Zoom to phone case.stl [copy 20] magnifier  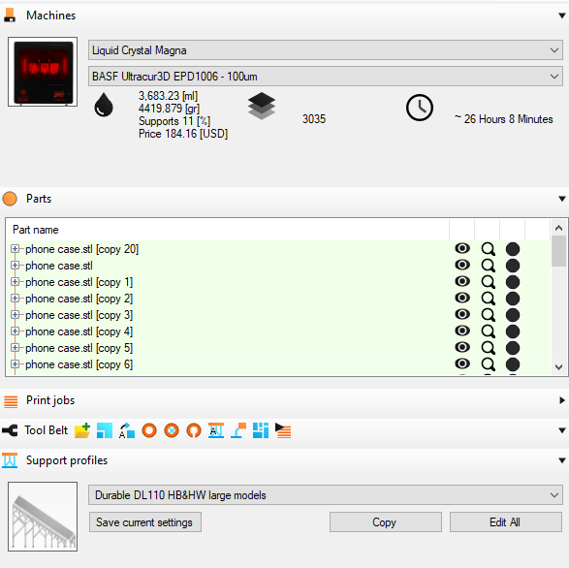[489, 249]
